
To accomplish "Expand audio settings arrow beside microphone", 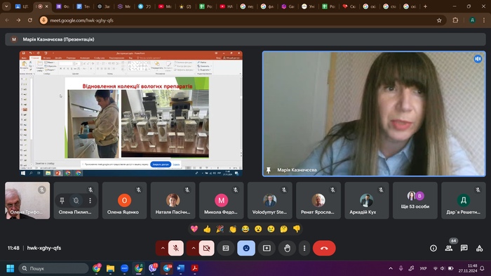I will click(163, 248).
